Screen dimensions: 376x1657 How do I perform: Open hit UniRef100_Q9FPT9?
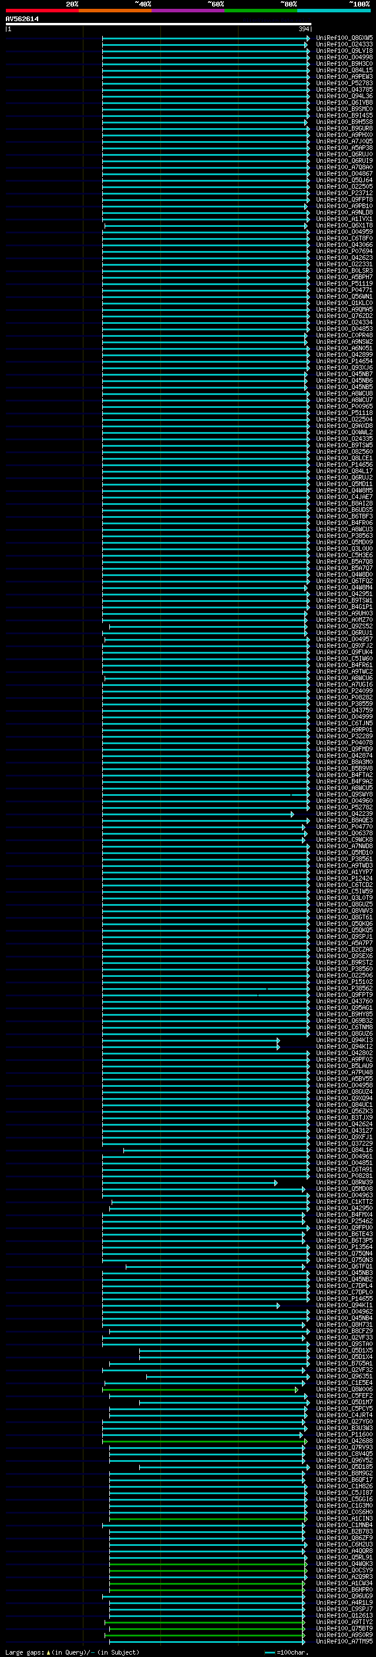point(344,995)
